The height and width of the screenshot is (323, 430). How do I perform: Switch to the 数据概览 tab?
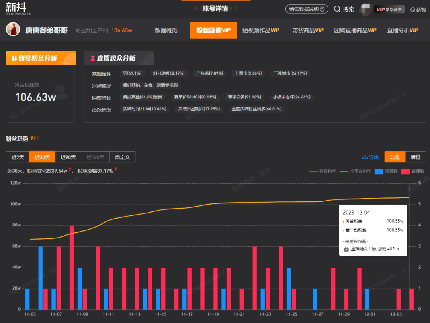pos(166,30)
